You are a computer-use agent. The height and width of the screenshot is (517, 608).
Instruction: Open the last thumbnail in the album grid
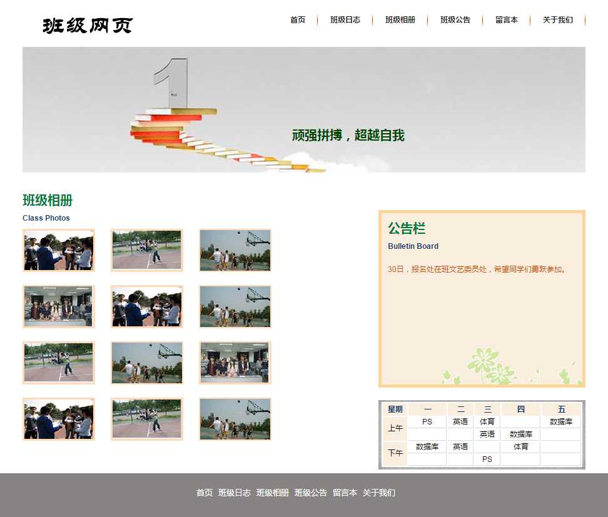235,419
